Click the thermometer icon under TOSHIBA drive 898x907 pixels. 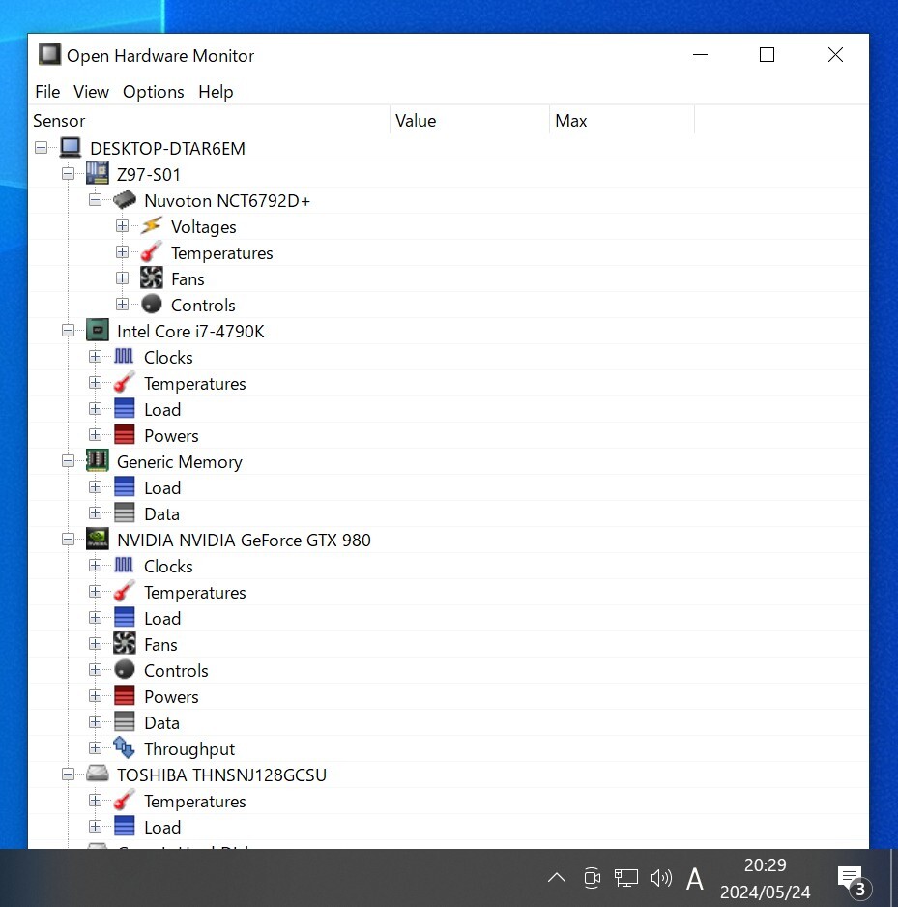point(125,800)
